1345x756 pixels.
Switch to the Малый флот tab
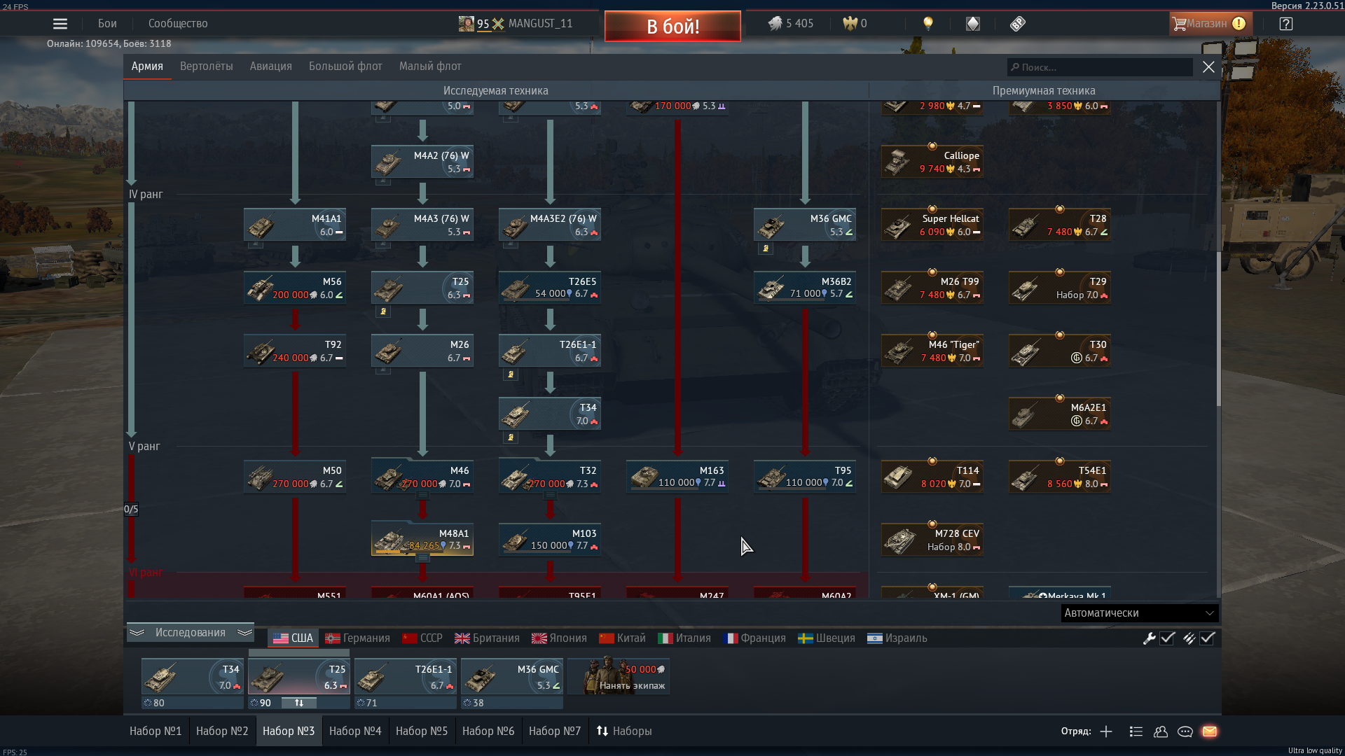click(x=430, y=66)
